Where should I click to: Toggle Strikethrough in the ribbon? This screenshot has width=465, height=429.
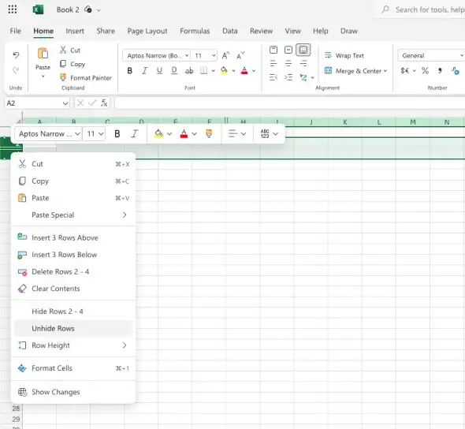(189, 71)
